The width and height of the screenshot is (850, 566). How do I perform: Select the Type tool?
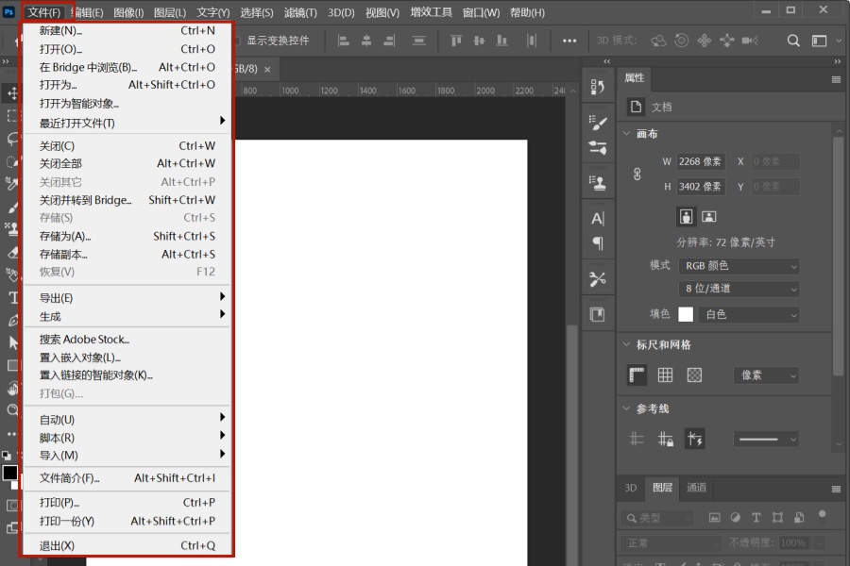pos(13,297)
